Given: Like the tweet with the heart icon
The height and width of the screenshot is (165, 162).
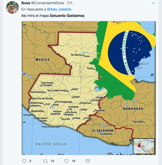Looking at the screenshot, I should click(x=66, y=161).
